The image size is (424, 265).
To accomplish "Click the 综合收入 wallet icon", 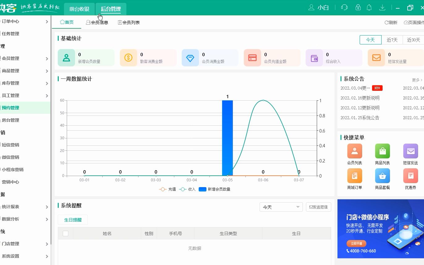I will click(x=314, y=58).
